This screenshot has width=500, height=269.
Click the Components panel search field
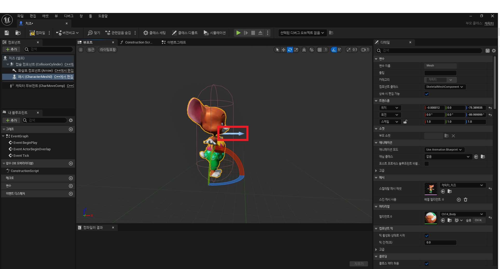click(x=48, y=49)
